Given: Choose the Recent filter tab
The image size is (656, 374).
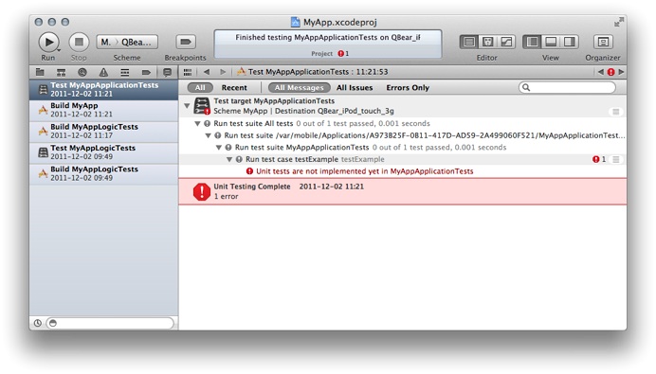Looking at the screenshot, I should [x=234, y=87].
